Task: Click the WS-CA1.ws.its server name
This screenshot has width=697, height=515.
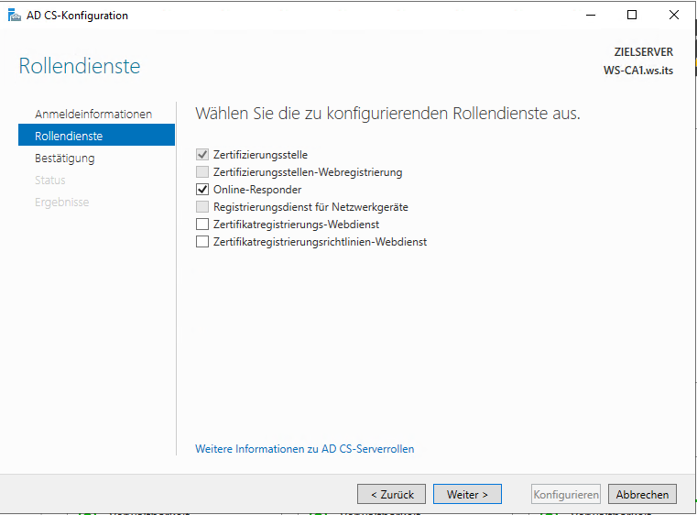Action: (x=638, y=71)
